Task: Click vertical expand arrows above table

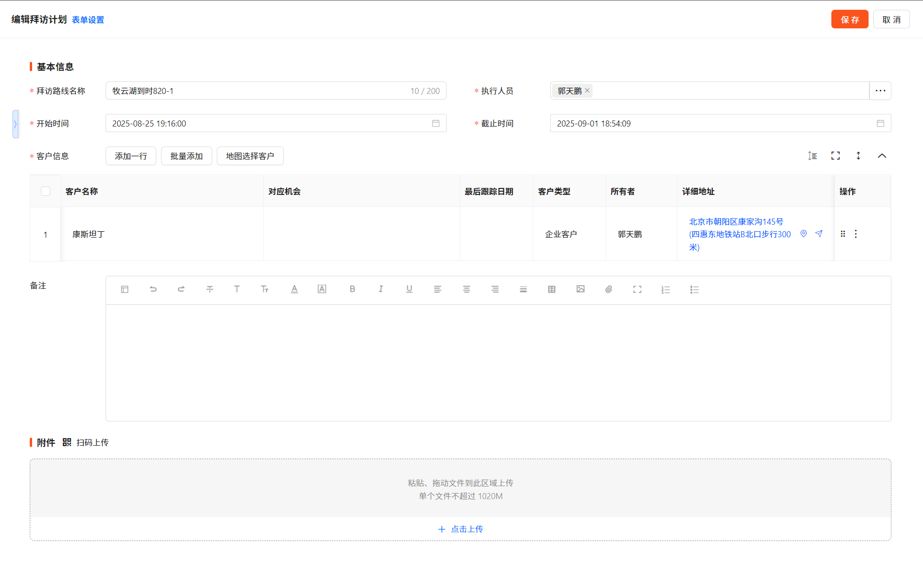Action: [858, 156]
